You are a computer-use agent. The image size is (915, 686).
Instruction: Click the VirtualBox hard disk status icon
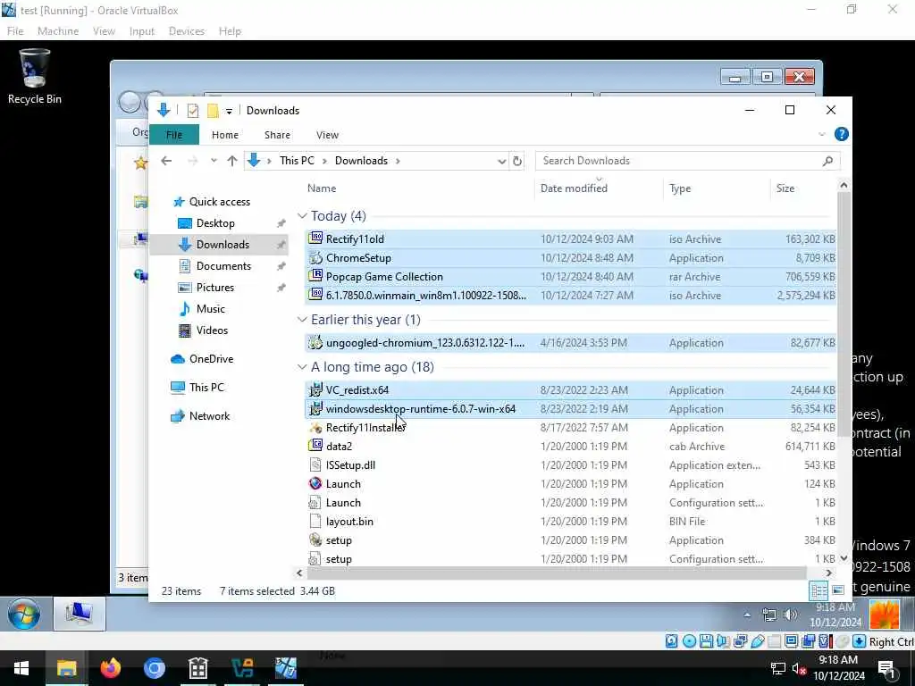click(x=672, y=641)
